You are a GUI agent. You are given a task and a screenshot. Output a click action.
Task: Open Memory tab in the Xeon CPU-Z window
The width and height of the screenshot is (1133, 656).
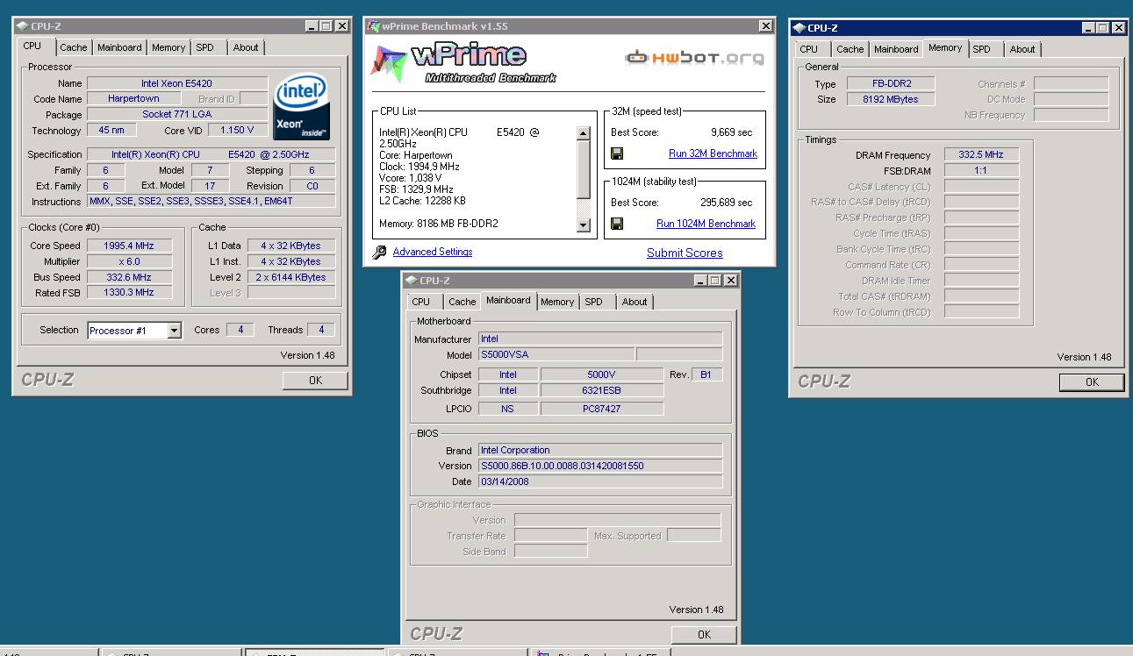[168, 47]
